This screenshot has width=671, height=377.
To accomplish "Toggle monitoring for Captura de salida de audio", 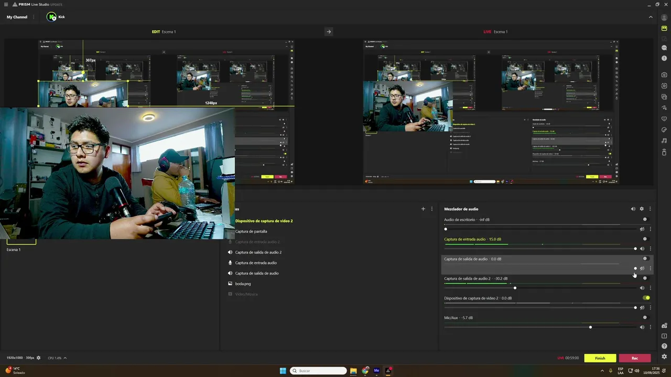I will tap(646, 259).
